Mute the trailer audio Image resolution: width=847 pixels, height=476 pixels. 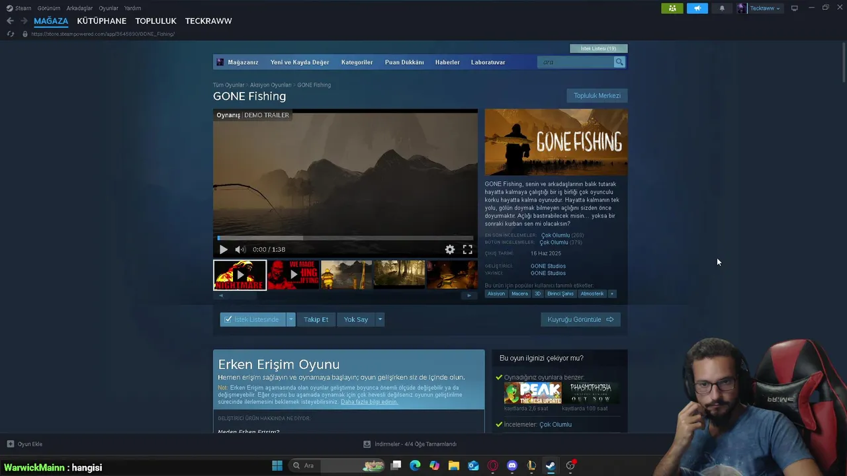click(240, 249)
